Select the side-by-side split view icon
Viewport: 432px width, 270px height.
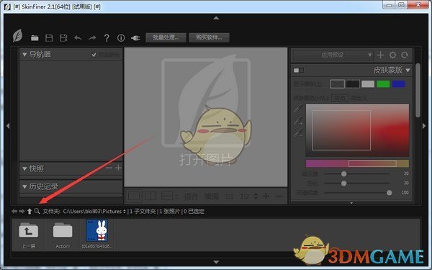coord(150,196)
